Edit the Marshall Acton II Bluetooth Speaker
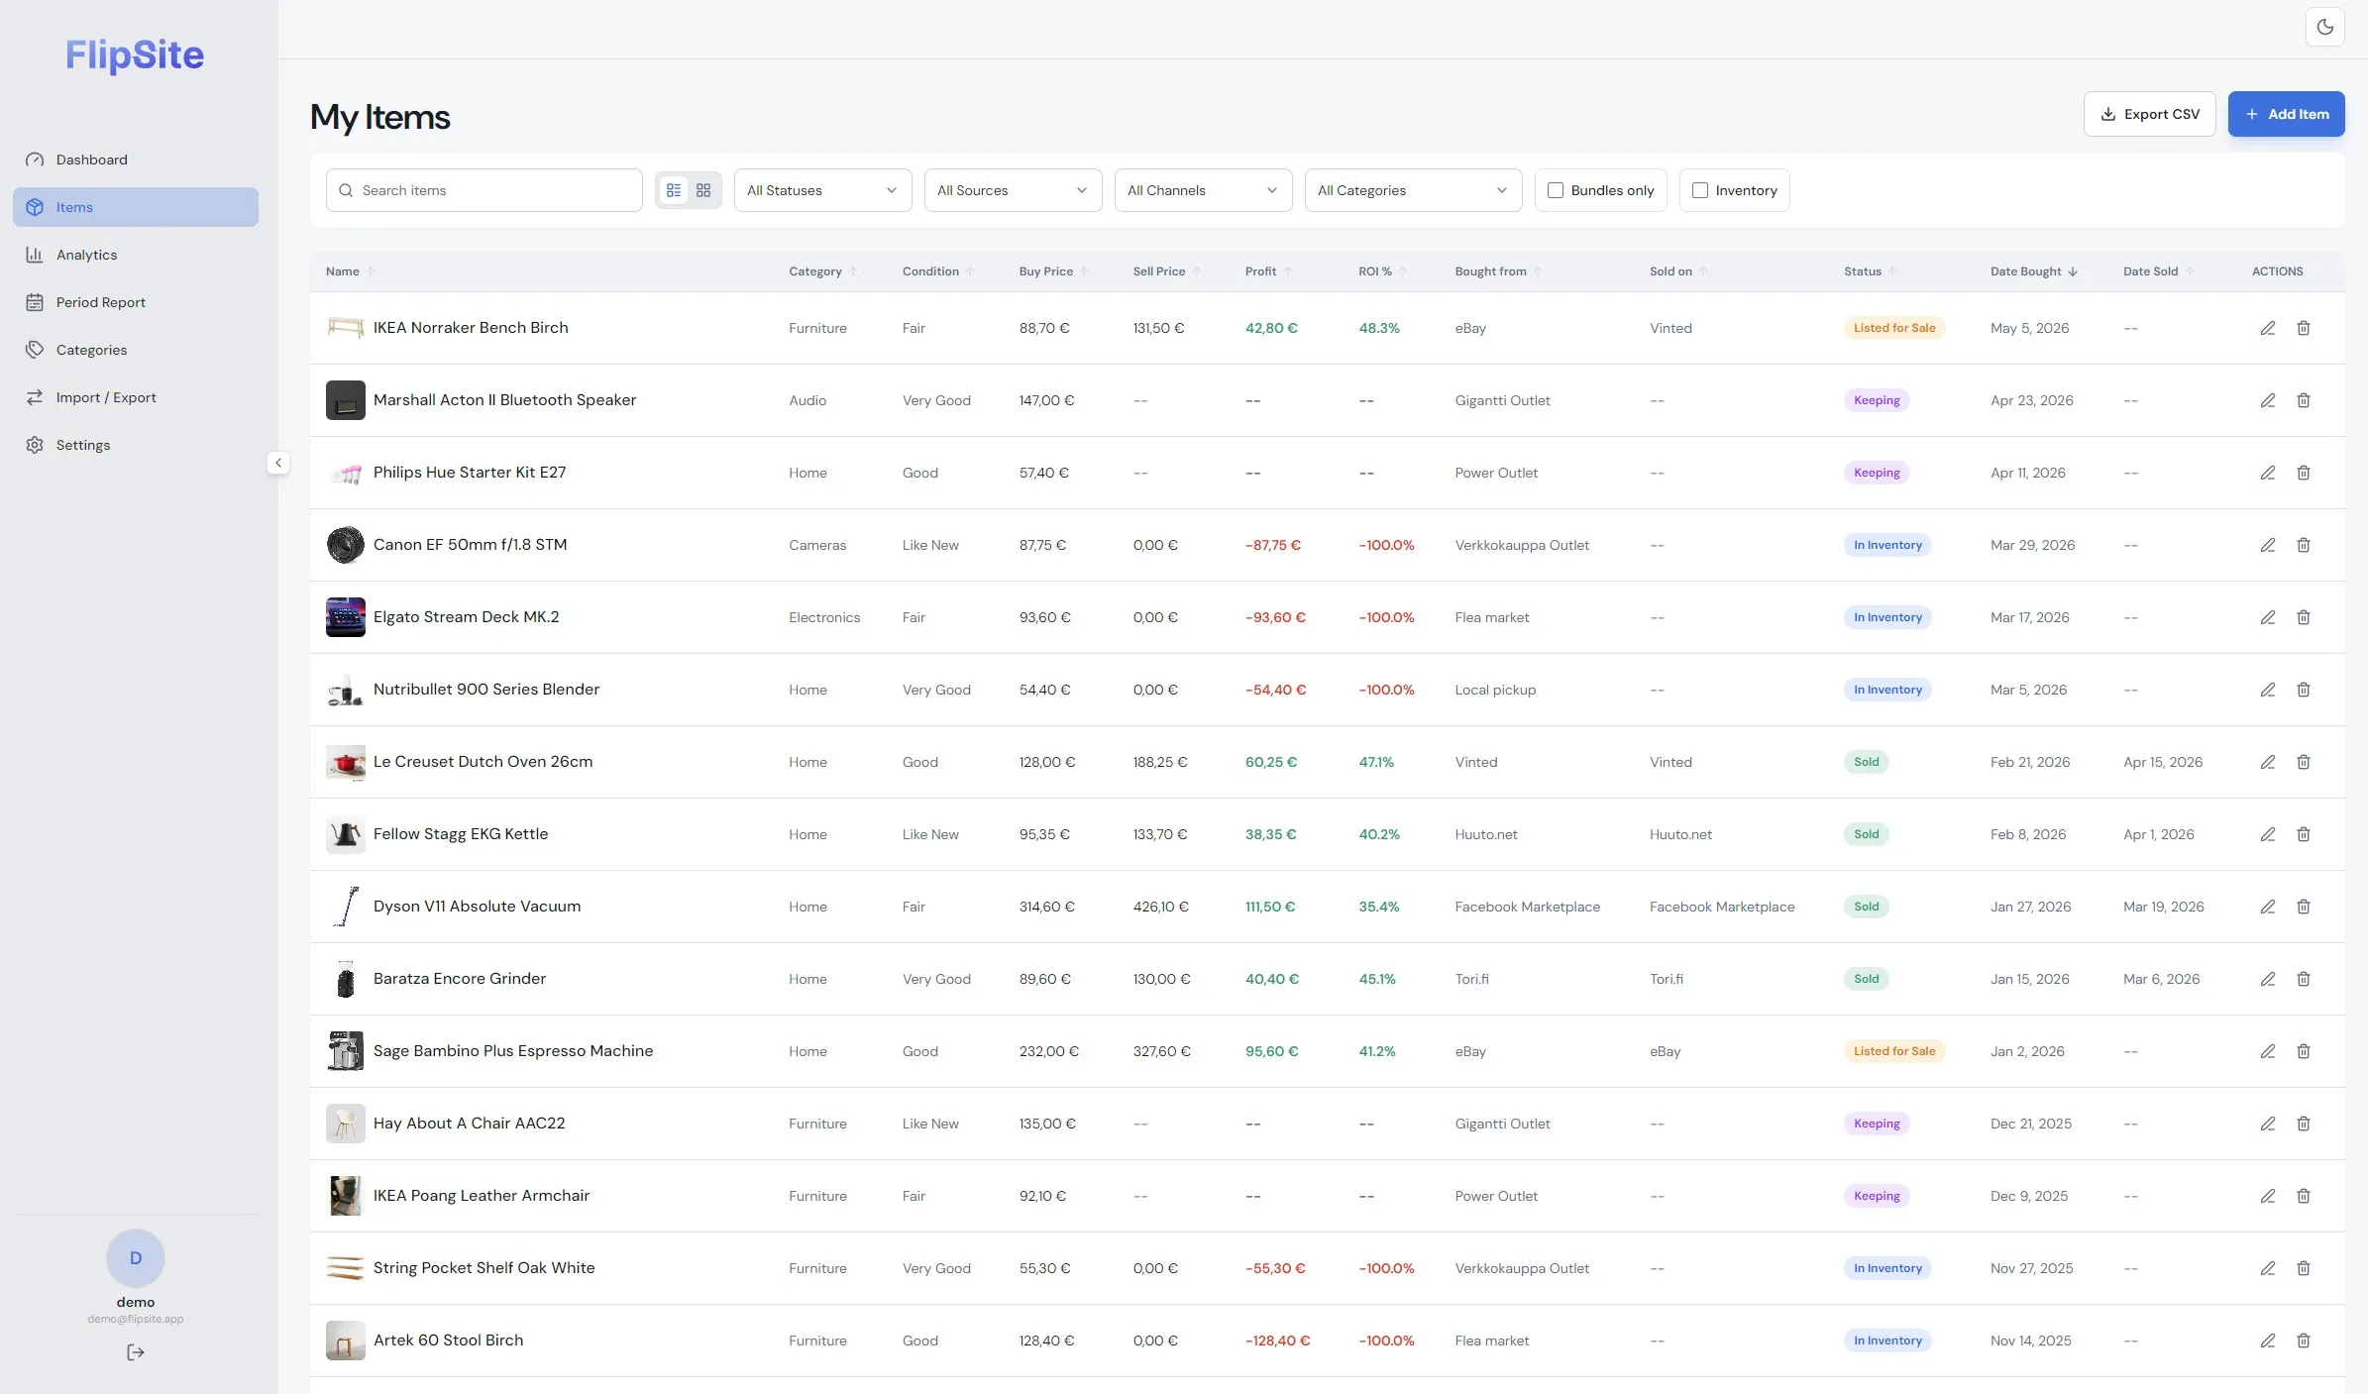Viewport: 2368px width, 1394px height. click(x=2267, y=400)
